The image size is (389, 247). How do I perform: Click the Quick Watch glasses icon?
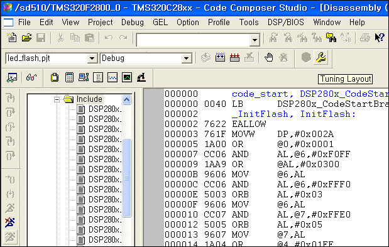point(31,78)
